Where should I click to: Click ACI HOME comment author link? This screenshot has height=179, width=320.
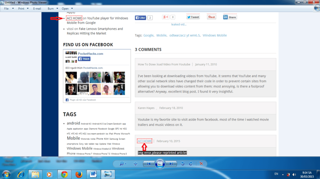click(x=145, y=141)
